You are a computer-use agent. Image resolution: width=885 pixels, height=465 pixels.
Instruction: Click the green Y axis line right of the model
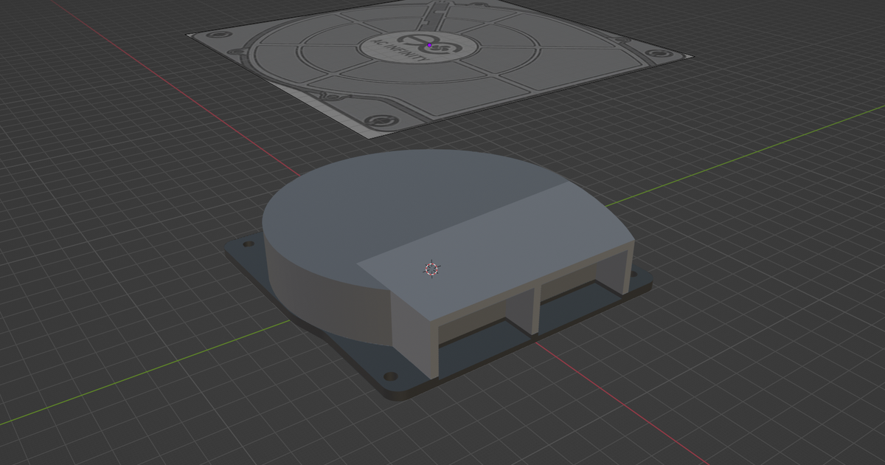(x=737, y=160)
